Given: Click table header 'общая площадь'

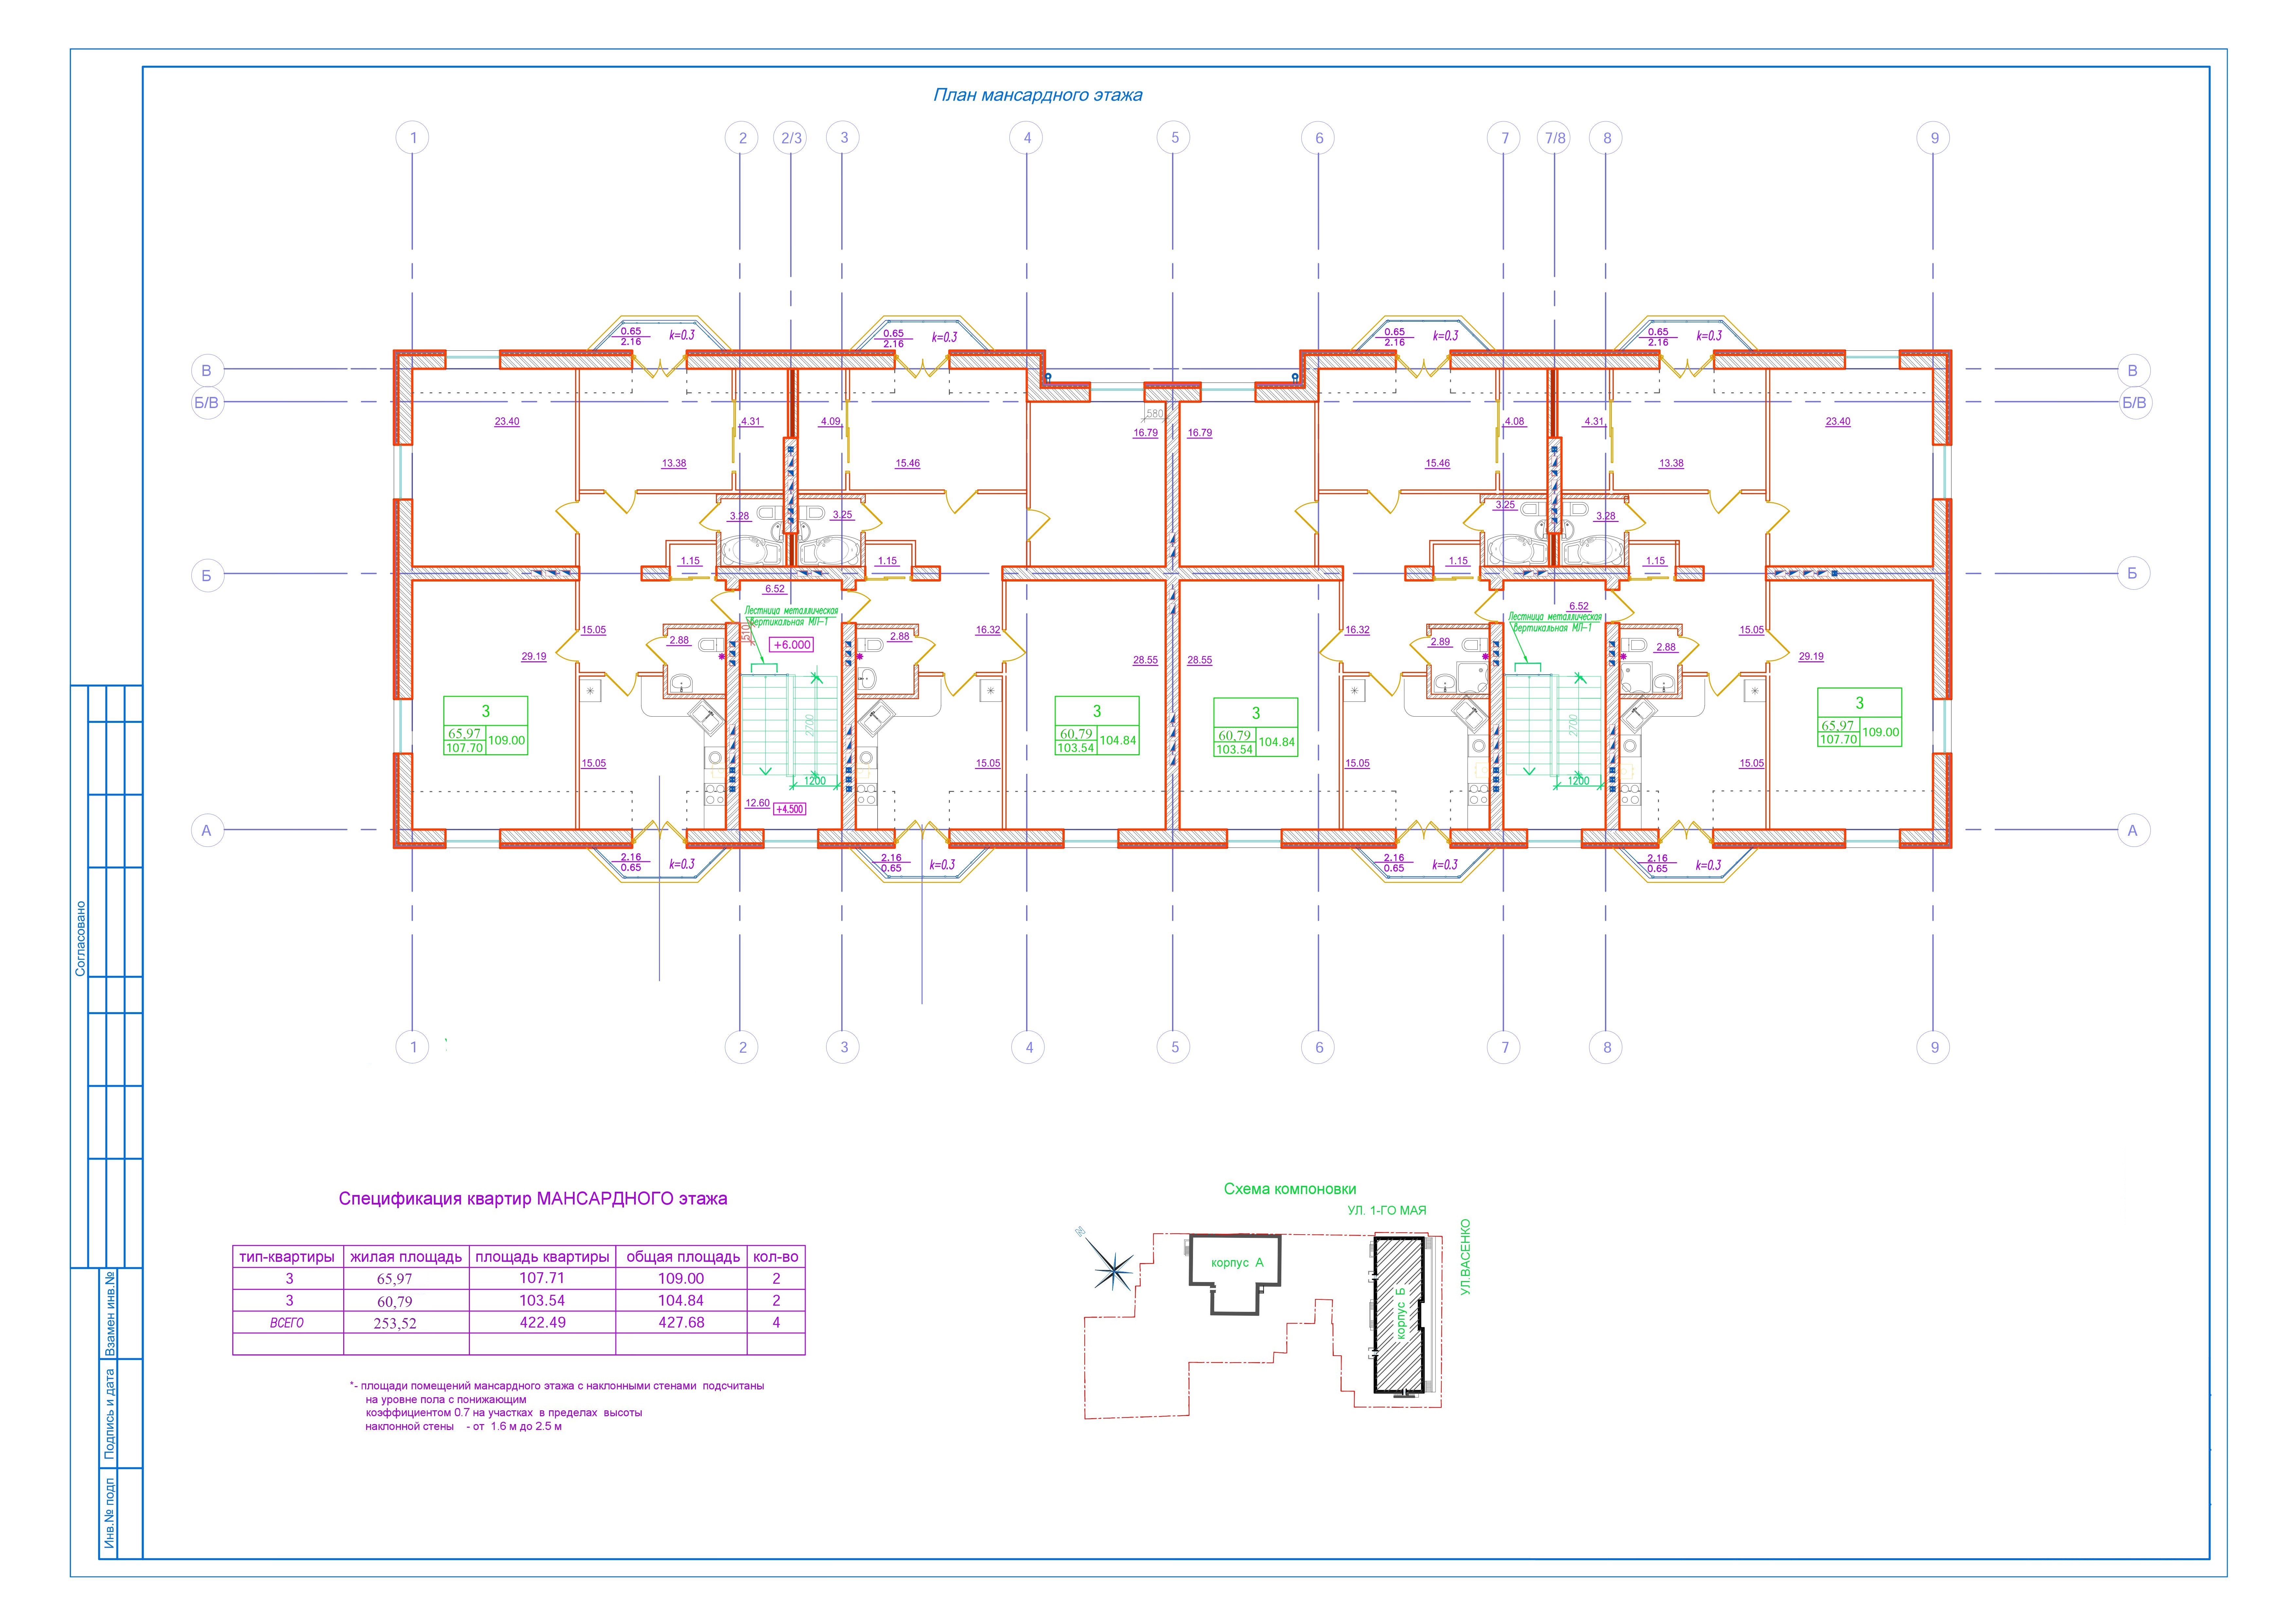Looking at the screenshot, I should click(683, 1257).
